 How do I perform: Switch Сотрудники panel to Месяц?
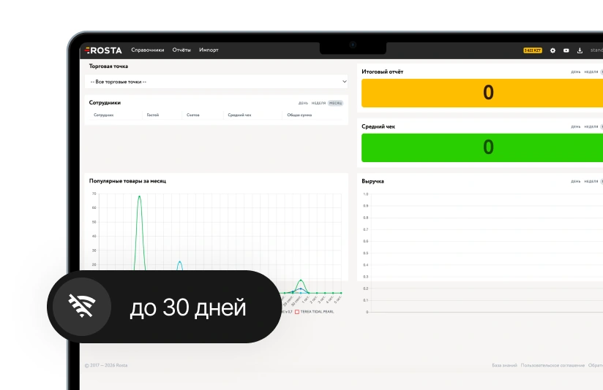tap(335, 103)
